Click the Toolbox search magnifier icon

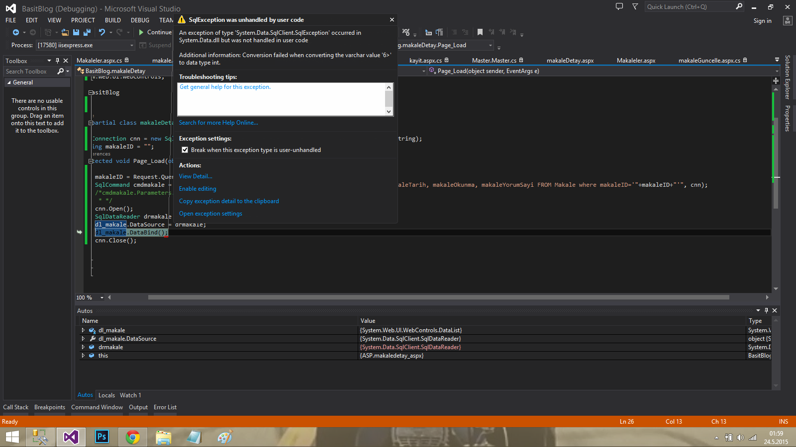pyautogui.click(x=61, y=72)
